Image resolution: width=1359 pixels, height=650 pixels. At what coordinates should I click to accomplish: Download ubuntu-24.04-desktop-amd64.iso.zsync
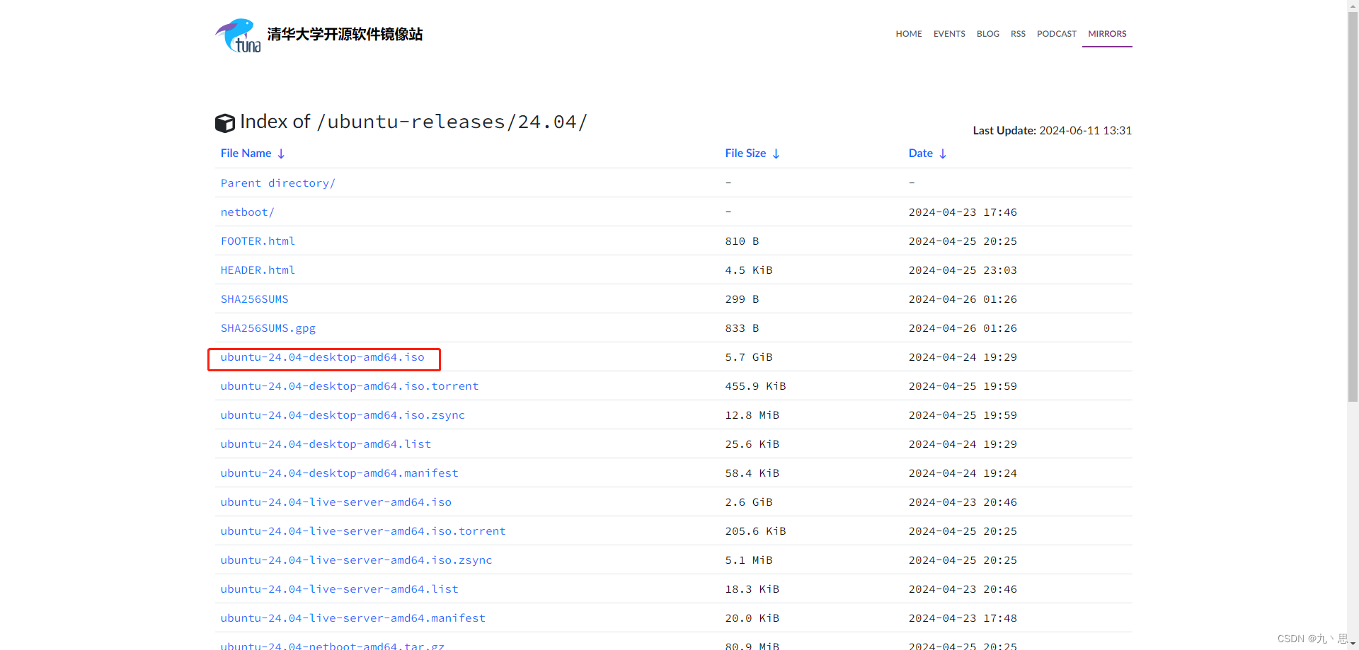click(343, 415)
